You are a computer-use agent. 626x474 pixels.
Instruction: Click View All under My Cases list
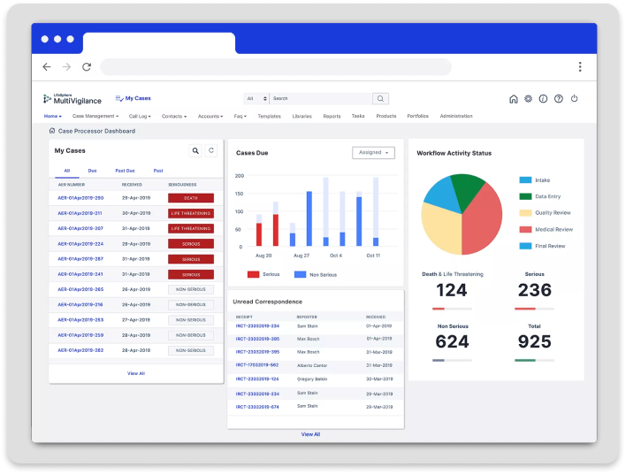(136, 373)
